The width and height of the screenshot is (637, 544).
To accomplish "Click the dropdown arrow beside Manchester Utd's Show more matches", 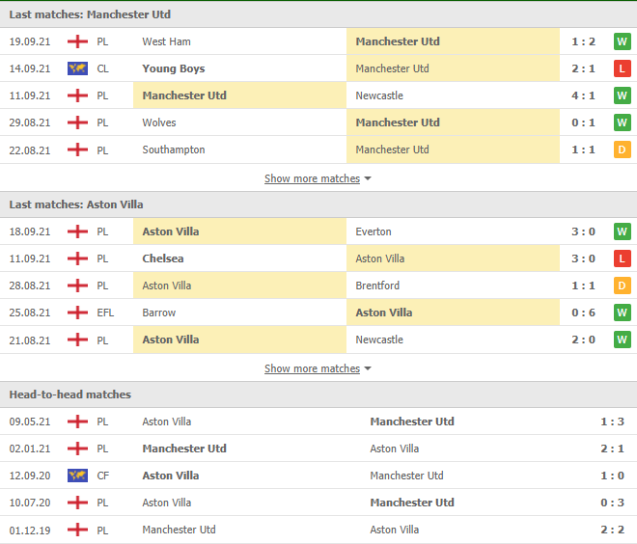I will (x=368, y=178).
